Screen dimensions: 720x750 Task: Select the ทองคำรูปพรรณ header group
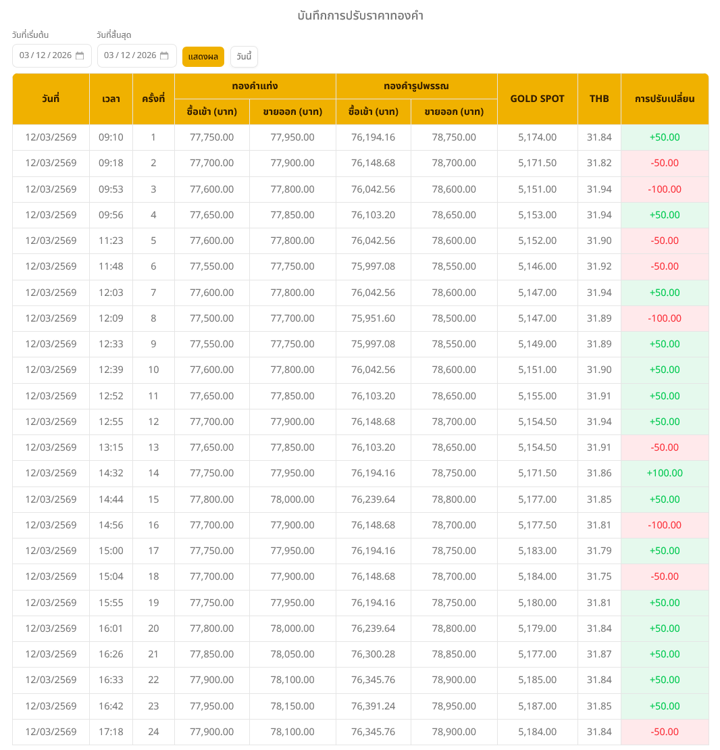[x=416, y=86]
